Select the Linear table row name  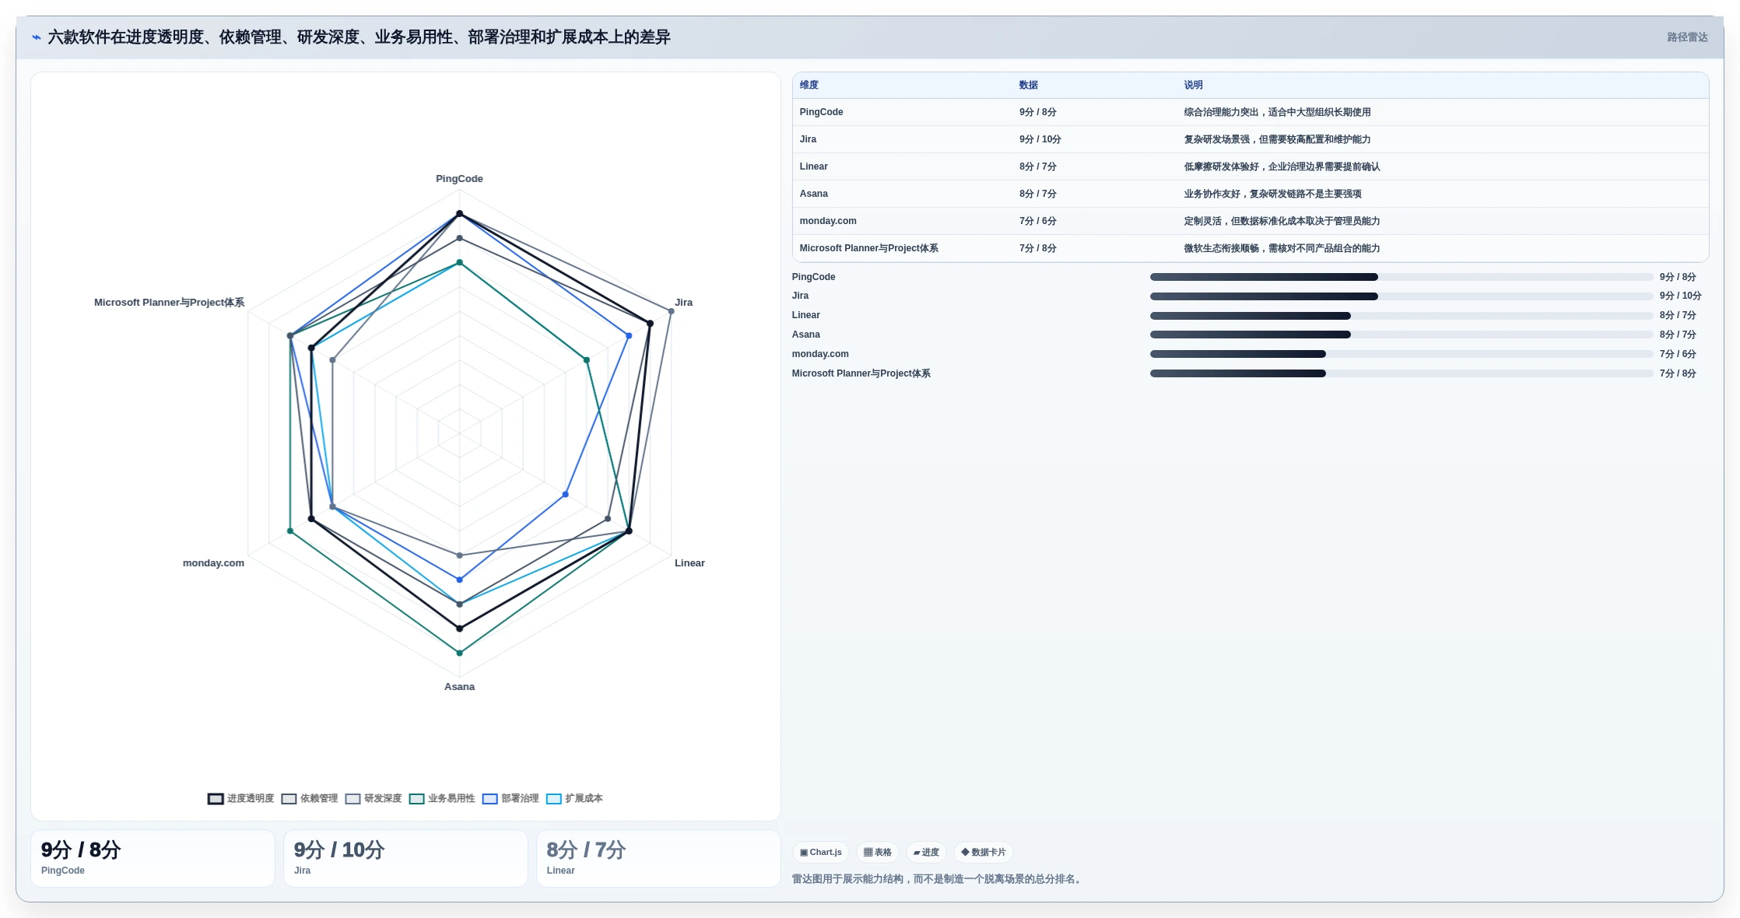click(x=813, y=166)
